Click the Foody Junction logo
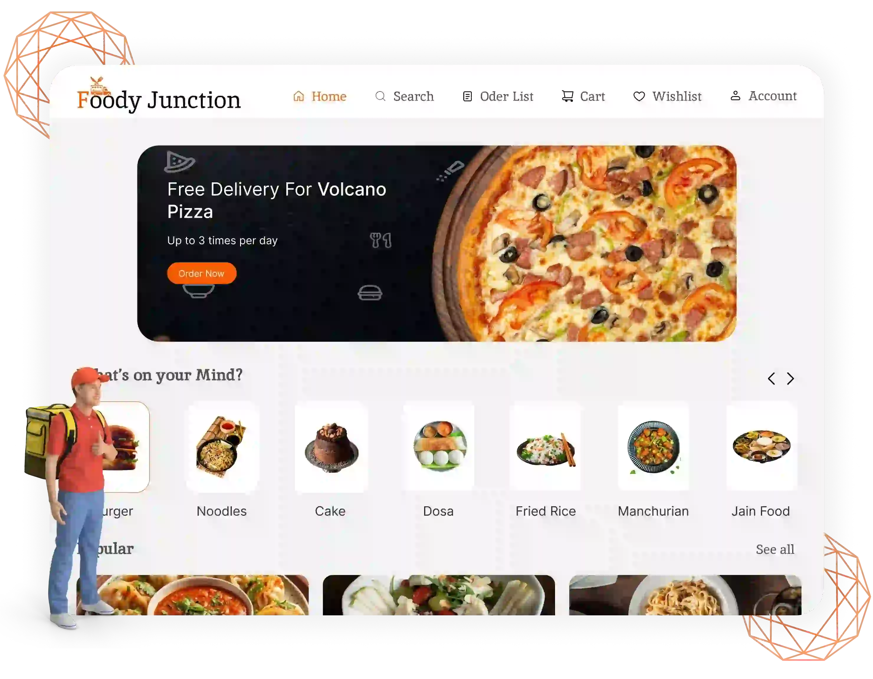Screen dimensions: 873x679 (159, 96)
